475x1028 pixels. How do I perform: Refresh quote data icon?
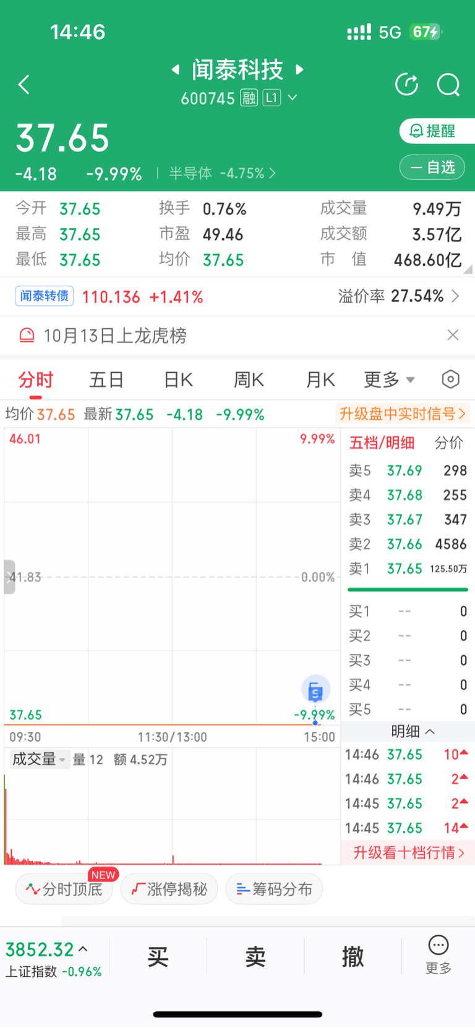tap(406, 84)
